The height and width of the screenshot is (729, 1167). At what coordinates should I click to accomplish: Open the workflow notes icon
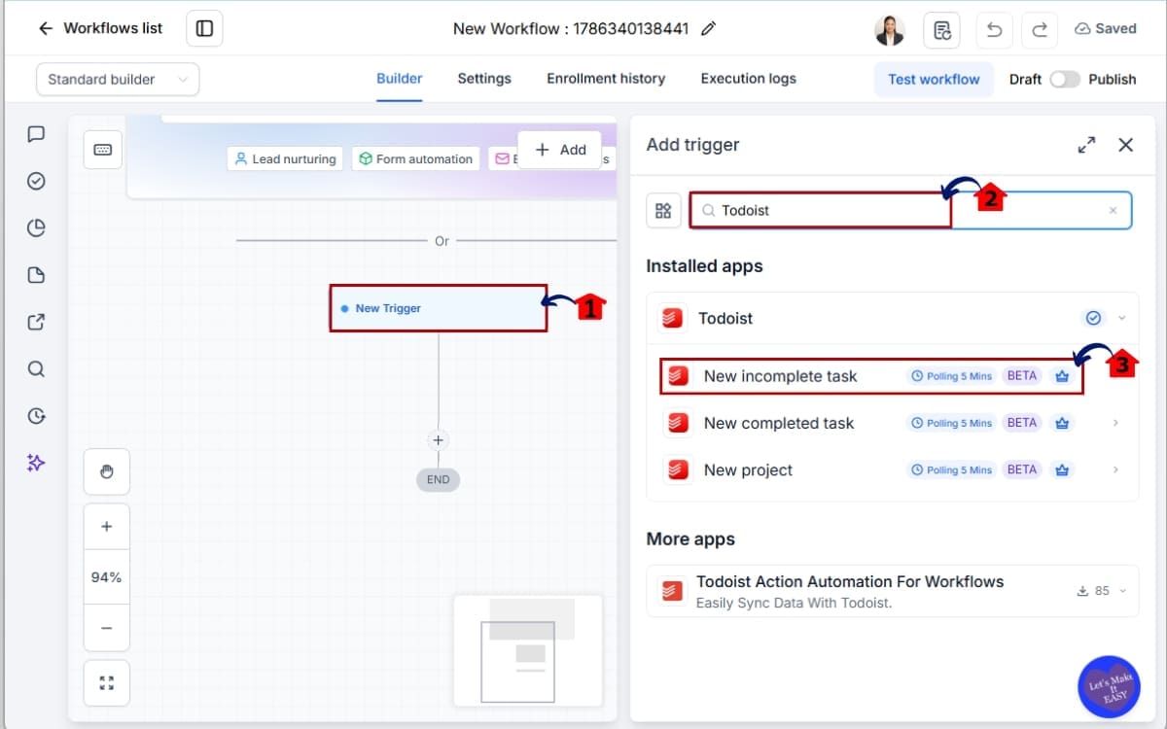941,29
